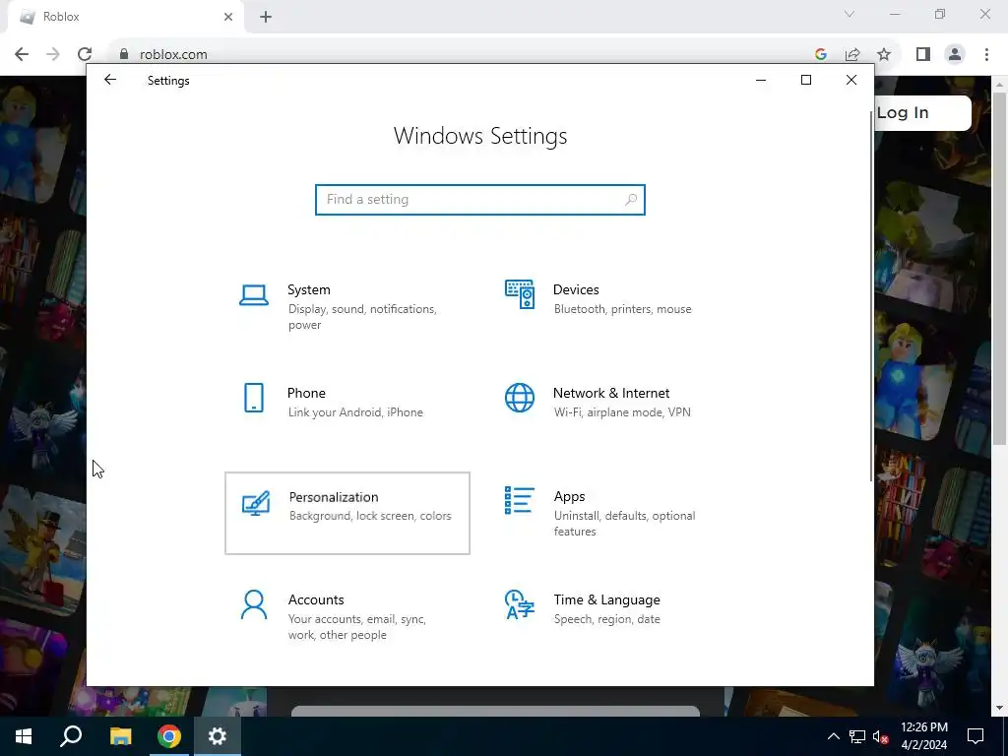Open the Time & Language title
Image resolution: width=1008 pixels, height=756 pixels.
tap(606, 599)
